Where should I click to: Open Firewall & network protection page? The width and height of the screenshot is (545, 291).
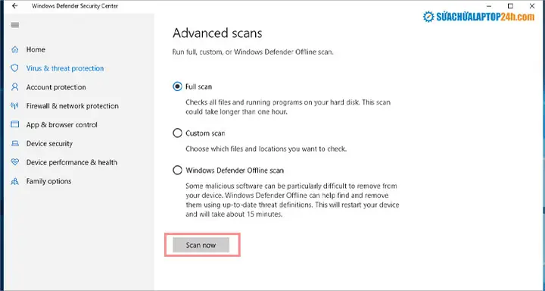click(73, 106)
